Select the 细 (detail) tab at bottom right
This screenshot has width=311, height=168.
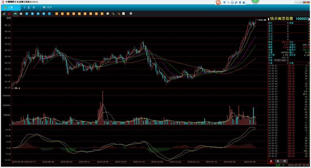[x=271, y=161]
